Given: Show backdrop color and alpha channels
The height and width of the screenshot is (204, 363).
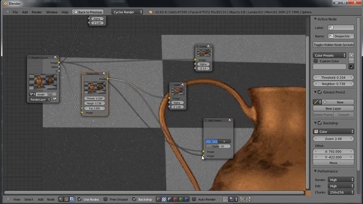Looking at the screenshot, I should tap(158, 199).
